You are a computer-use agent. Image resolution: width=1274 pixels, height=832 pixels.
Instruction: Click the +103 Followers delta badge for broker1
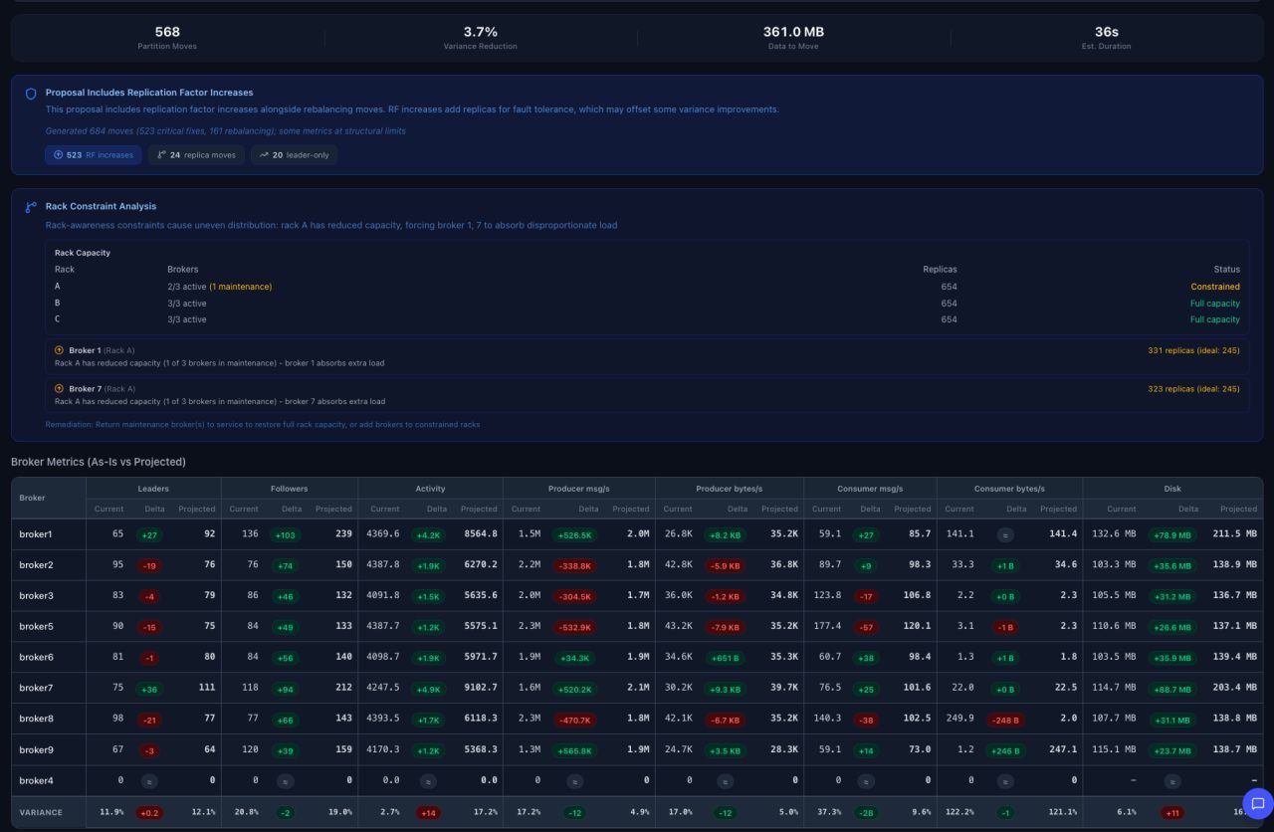tap(286, 534)
